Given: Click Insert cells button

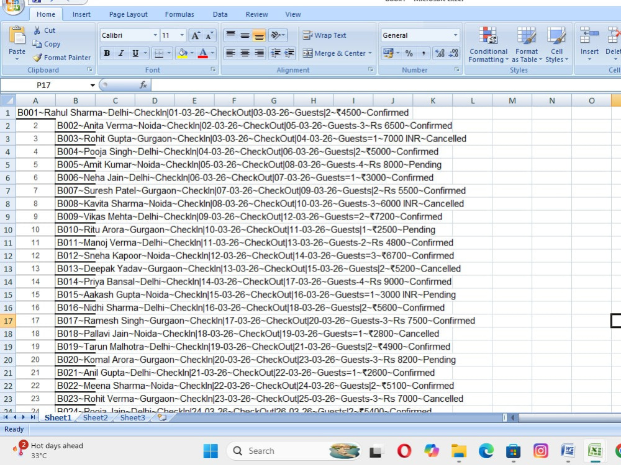Looking at the screenshot, I should point(589,44).
